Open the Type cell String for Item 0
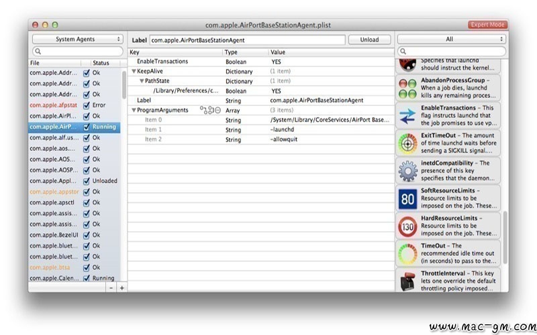Viewport: 537px width, 335px height. [233, 121]
